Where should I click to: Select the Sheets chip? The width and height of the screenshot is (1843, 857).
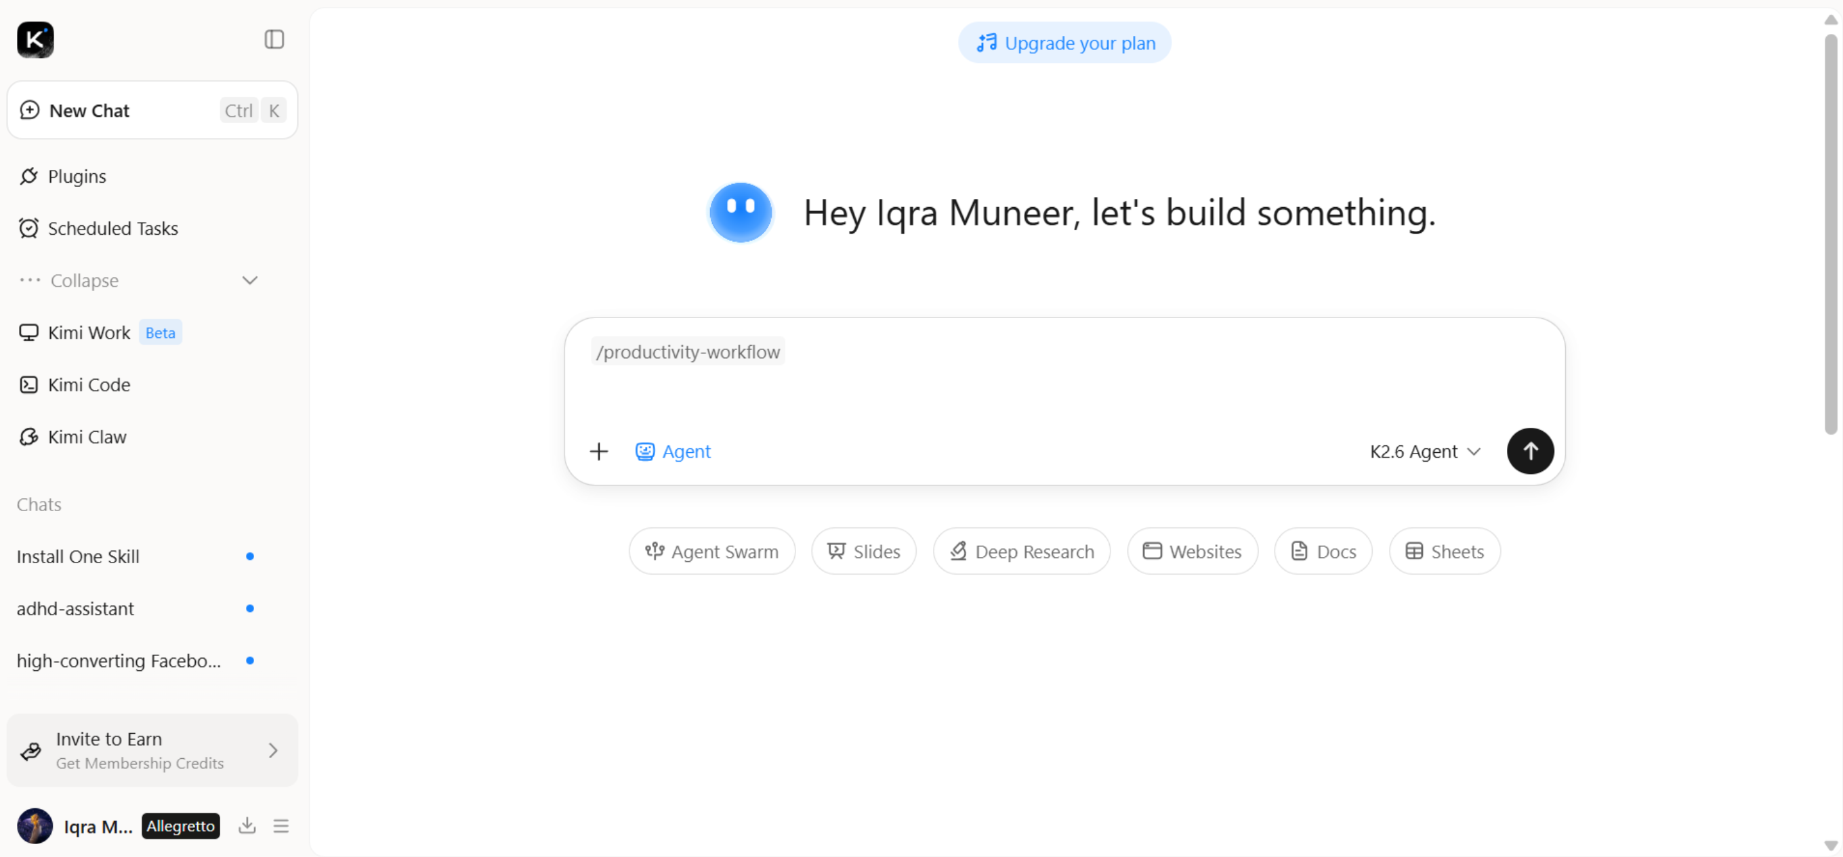(x=1445, y=551)
